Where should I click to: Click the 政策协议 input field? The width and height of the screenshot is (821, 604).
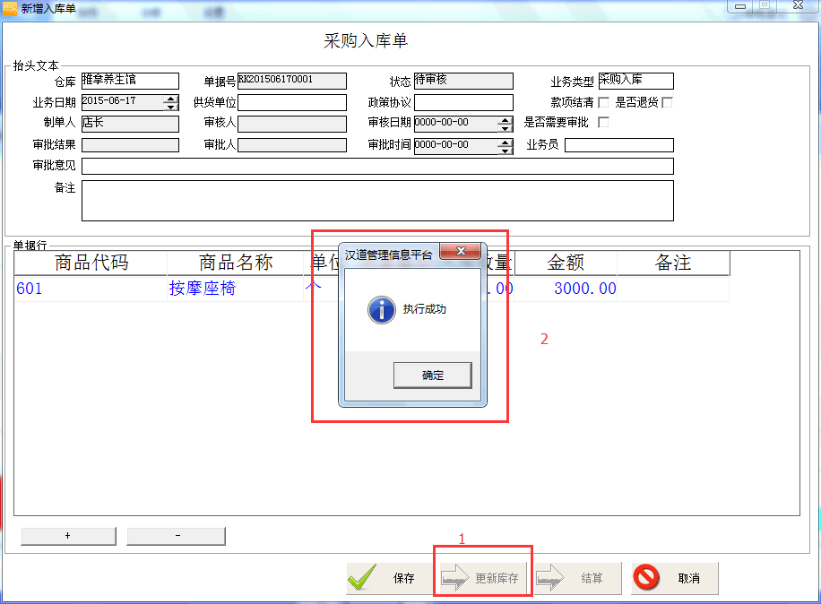(463, 102)
